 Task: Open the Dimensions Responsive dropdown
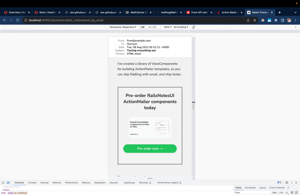[123, 27]
